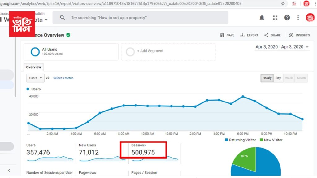This screenshot has height=178, width=317.
Task: Switch the graph to Month
Action: (302, 78)
